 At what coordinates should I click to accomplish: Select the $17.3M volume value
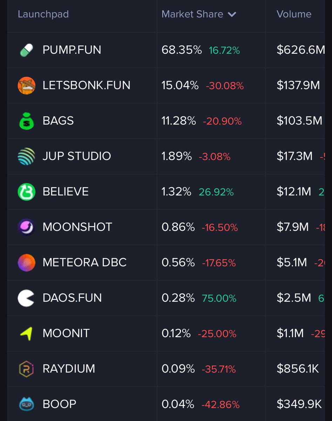(294, 156)
